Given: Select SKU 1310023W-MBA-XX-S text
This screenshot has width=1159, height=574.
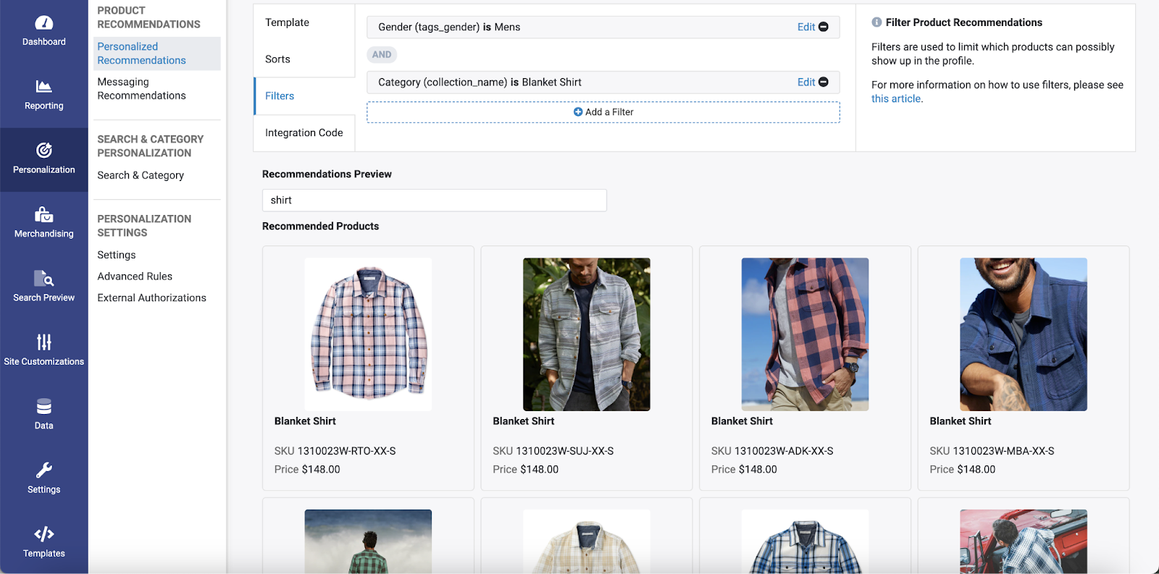Looking at the screenshot, I should [992, 451].
